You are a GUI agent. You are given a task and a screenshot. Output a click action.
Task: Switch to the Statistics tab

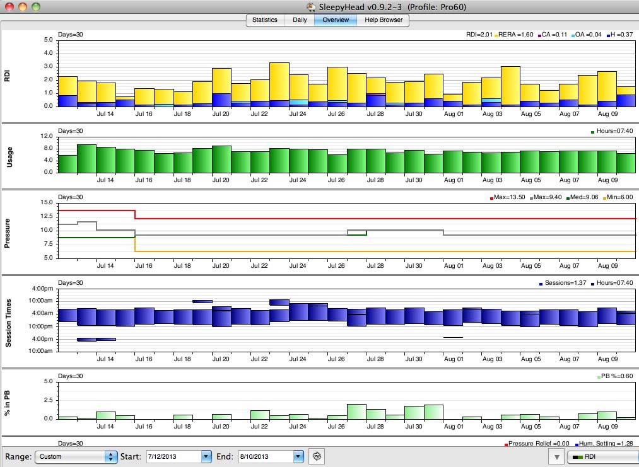pyautogui.click(x=264, y=20)
